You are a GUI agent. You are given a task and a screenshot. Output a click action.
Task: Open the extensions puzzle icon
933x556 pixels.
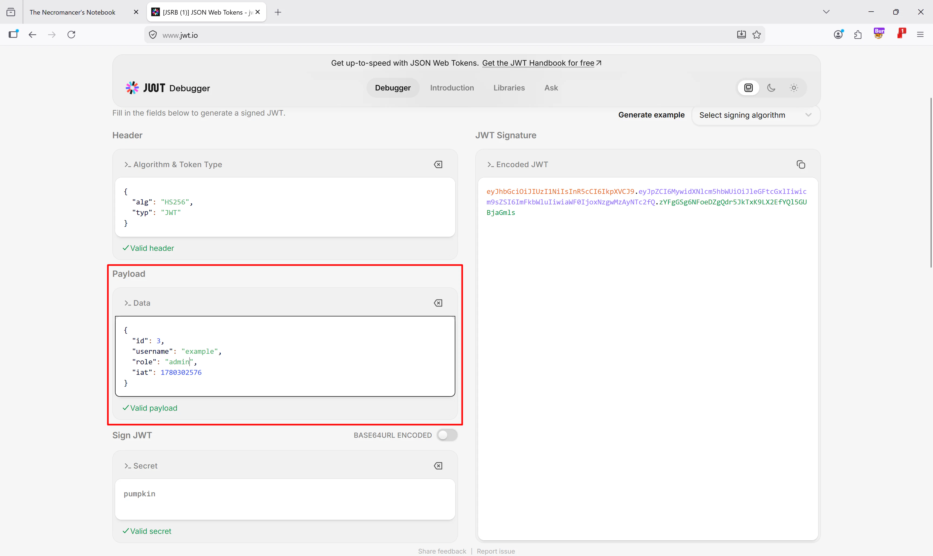click(x=858, y=35)
